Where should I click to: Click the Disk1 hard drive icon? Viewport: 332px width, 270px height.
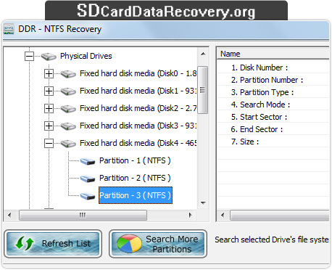[68, 91]
